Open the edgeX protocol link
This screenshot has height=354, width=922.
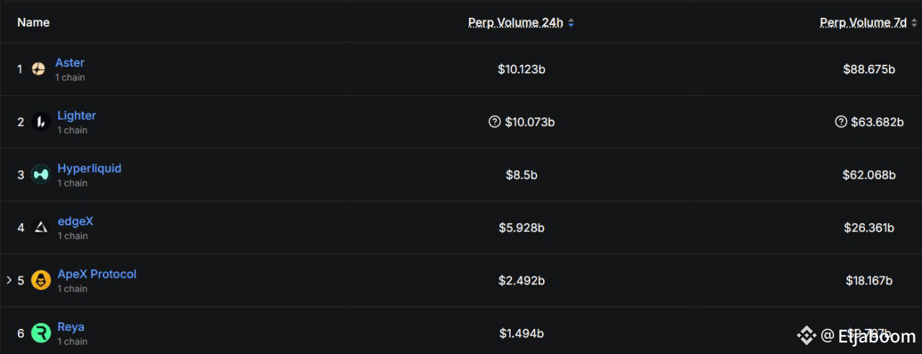click(75, 221)
